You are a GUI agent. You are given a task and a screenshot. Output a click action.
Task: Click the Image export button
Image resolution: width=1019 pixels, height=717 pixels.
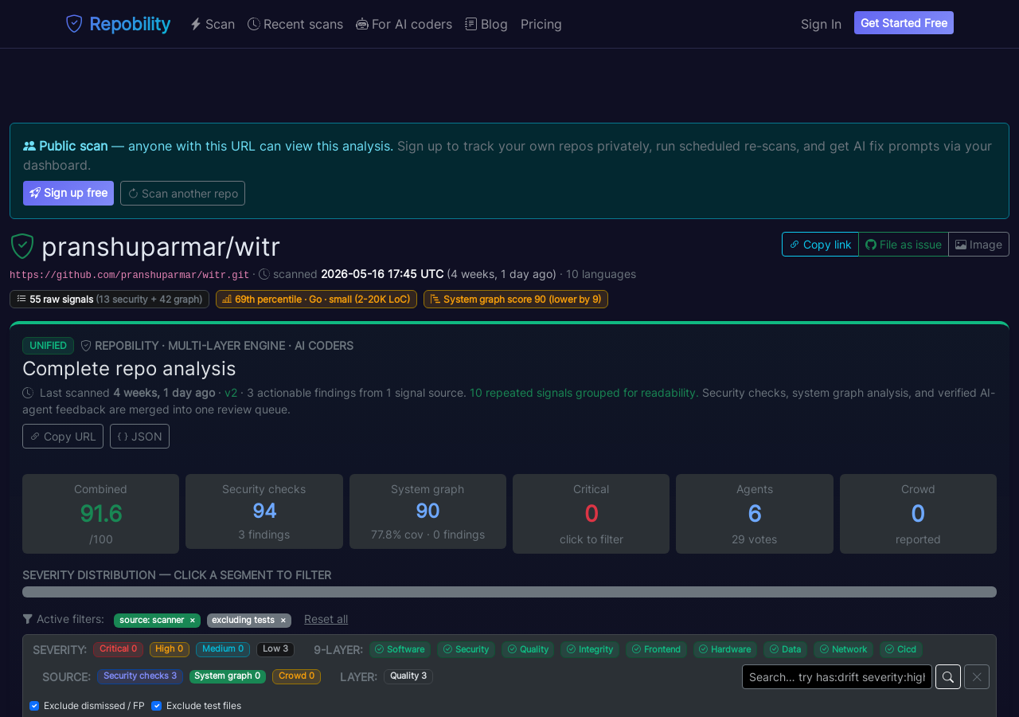click(978, 245)
